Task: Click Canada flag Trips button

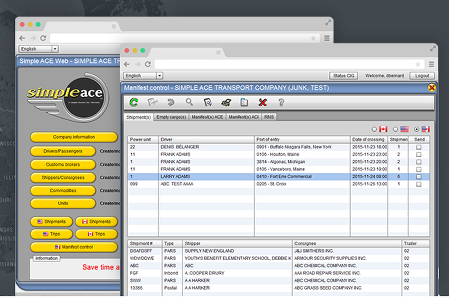Action: [97, 234]
